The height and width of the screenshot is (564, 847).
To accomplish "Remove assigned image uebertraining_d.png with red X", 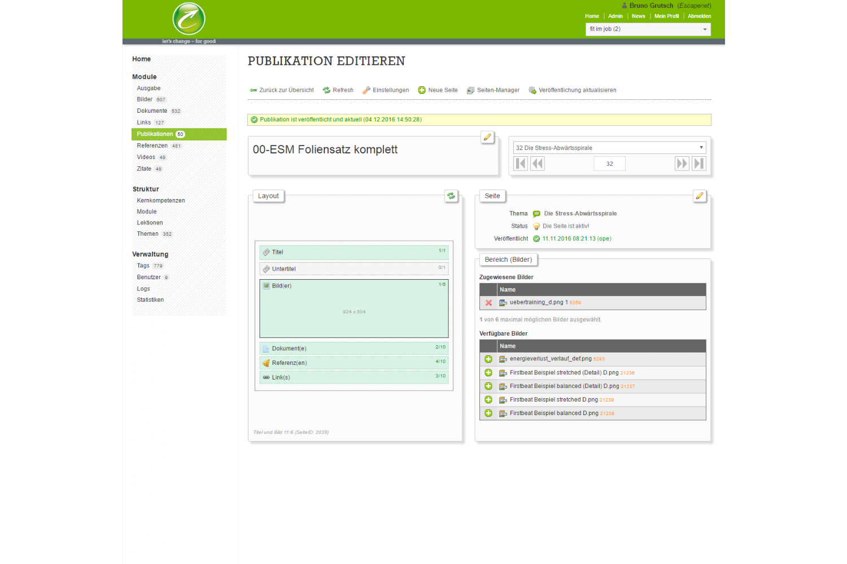I will click(488, 303).
